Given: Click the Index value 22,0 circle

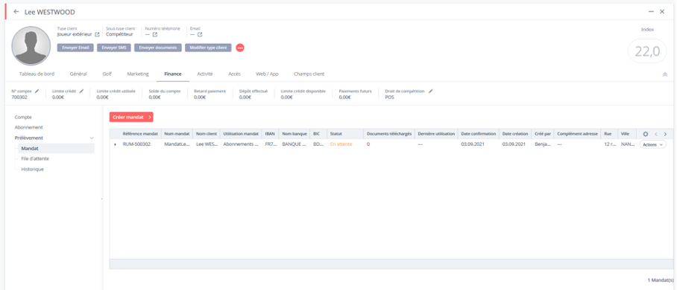Looking at the screenshot, I should 647,52.
